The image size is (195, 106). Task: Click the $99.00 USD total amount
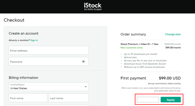point(170,78)
